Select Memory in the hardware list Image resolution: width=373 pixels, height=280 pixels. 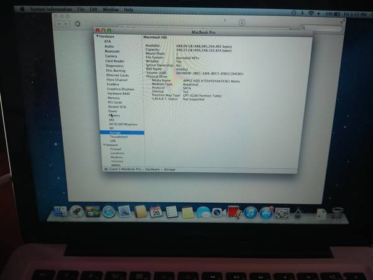[x=114, y=98]
